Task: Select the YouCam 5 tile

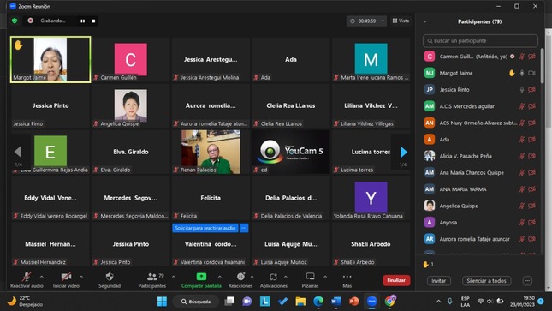Action: pyautogui.click(x=291, y=152)
